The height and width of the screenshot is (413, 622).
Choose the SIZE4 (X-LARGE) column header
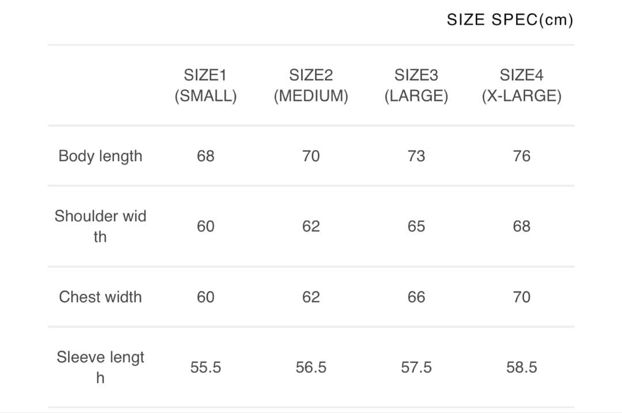point(521,85)
